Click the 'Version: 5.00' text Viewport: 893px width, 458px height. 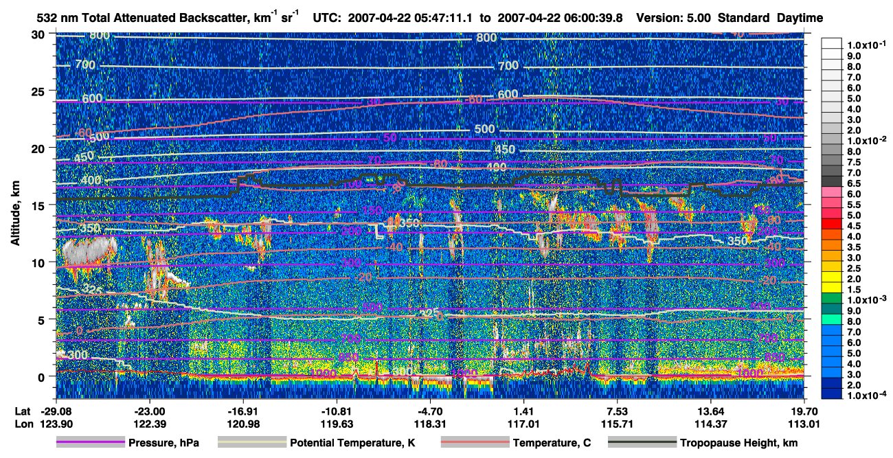click(674, 17)
